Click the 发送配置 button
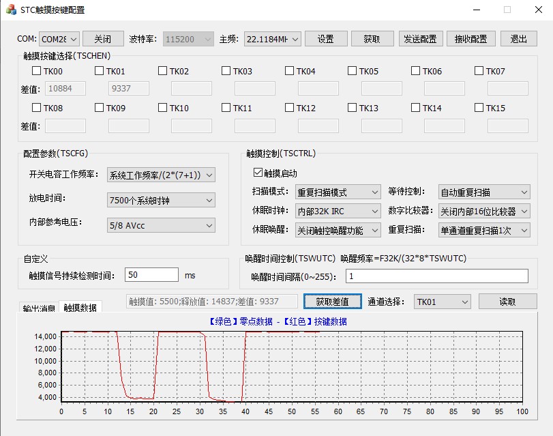This screenshot has height=436, width=553. [421, 39]
